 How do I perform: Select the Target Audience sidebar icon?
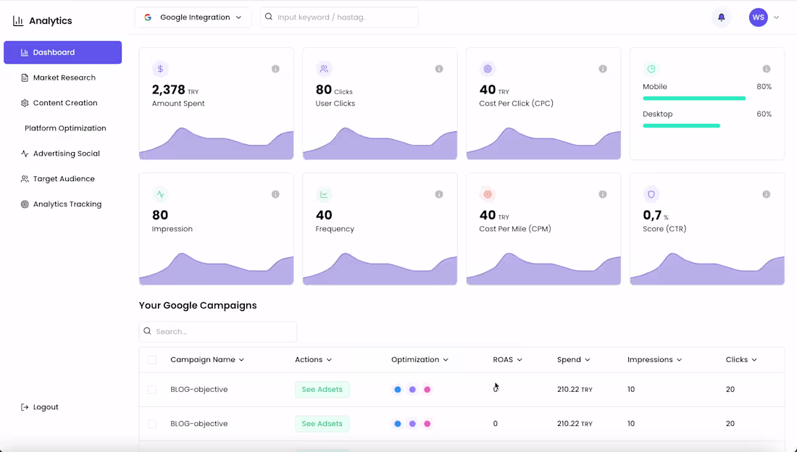coord(23,179)
